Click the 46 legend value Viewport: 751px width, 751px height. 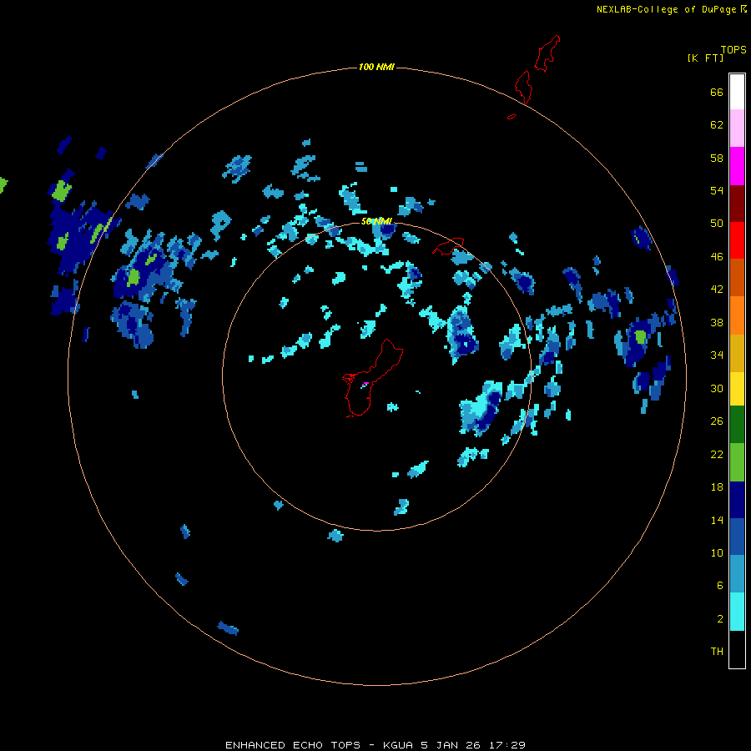pyautogui.click(x=717, y=257)
